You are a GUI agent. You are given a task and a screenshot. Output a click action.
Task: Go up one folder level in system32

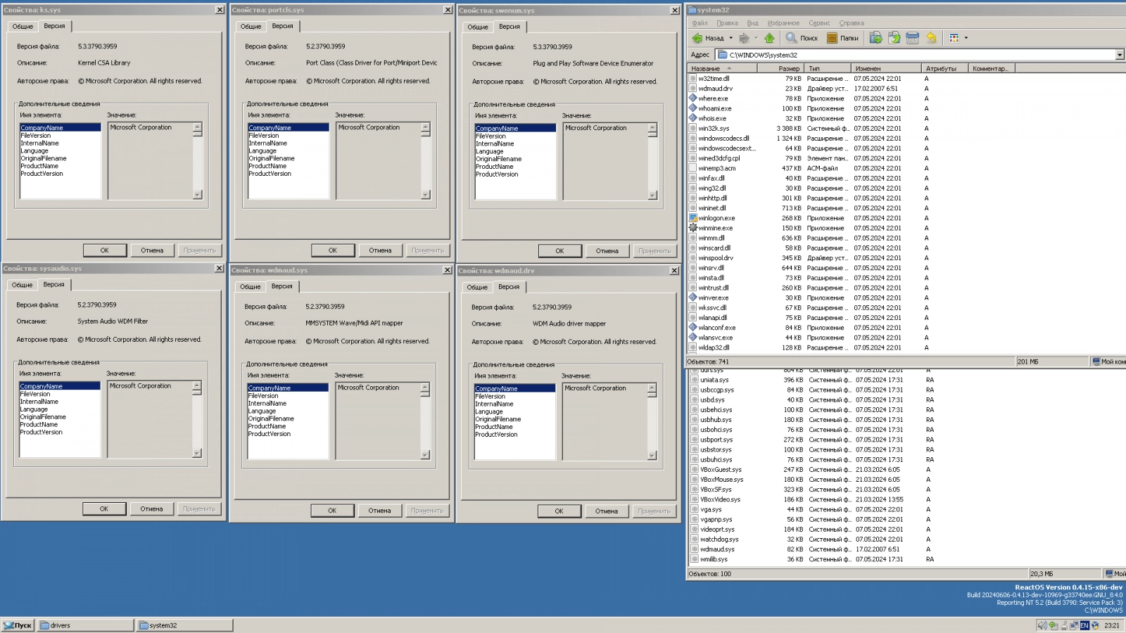[769, 38]
